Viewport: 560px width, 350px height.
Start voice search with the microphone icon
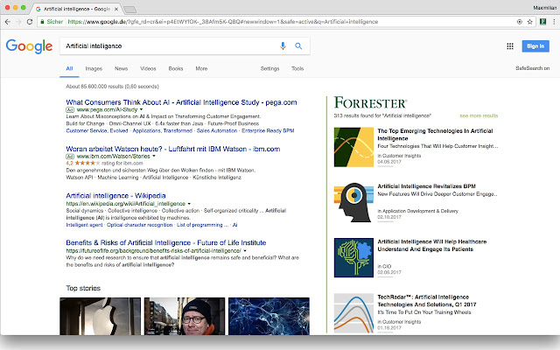(283, 46)
